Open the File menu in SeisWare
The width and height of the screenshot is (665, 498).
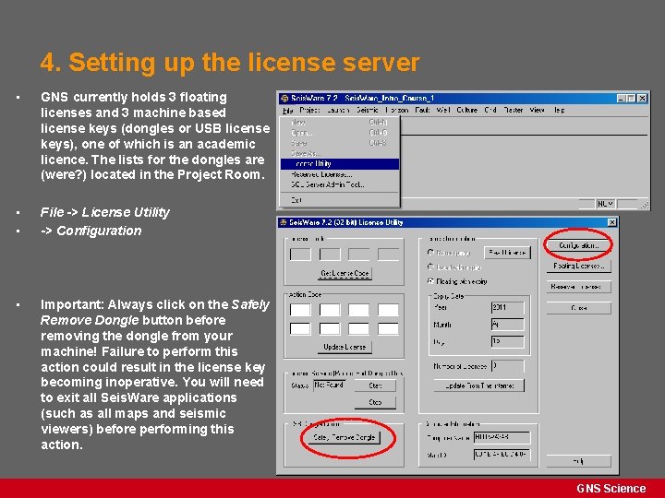[287, 110]
